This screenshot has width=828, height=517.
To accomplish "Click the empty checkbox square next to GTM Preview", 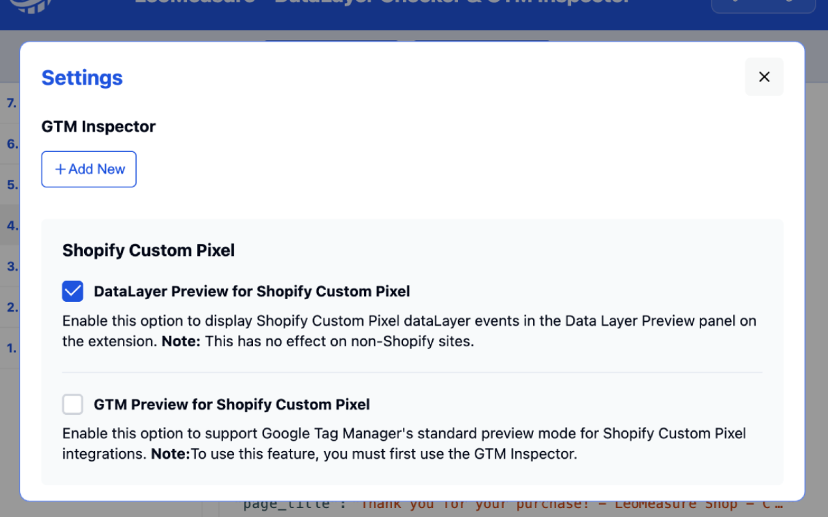I will click(72, 405).
